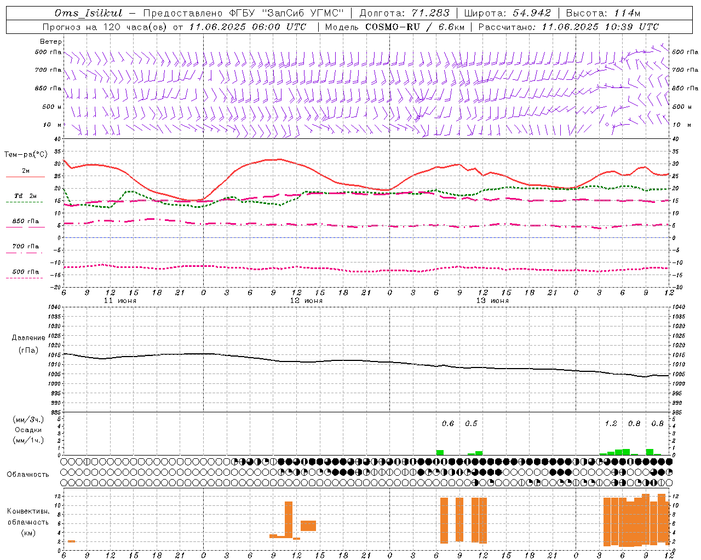This screenshot has width=701, height=560.
Task: Click the right-side 10 м wind label
Action: coord(682,125)
